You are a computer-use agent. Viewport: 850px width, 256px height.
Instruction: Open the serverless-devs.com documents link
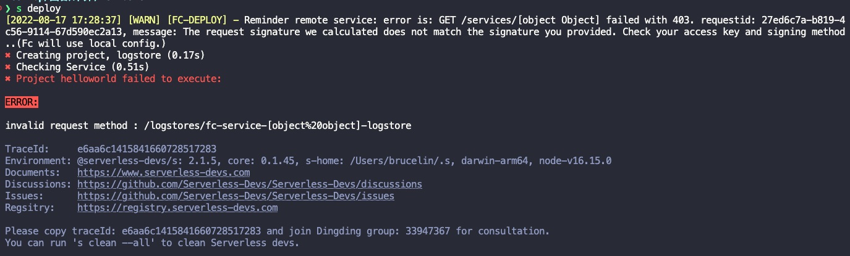pyautogui.click(x=164, y=173)
